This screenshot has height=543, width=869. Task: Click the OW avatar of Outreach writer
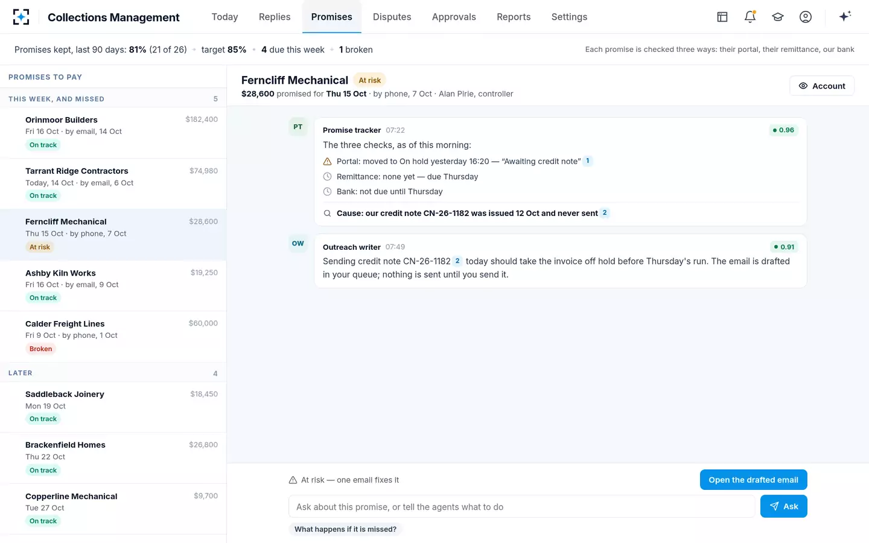[x=298, y=243]
